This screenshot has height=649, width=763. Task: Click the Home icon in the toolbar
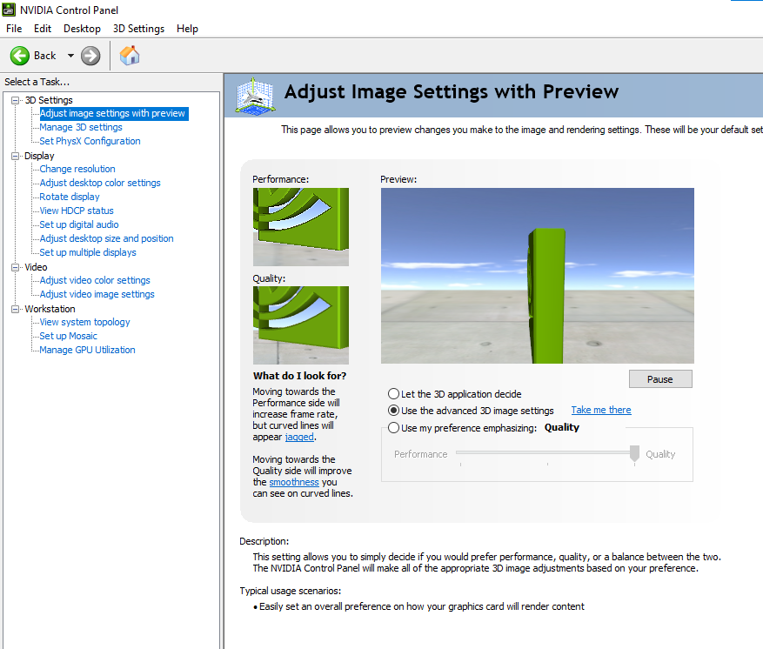point(129,55)
